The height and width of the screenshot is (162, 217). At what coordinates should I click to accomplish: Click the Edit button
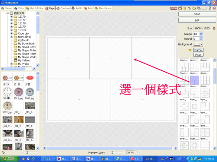(x=197, y=20)
